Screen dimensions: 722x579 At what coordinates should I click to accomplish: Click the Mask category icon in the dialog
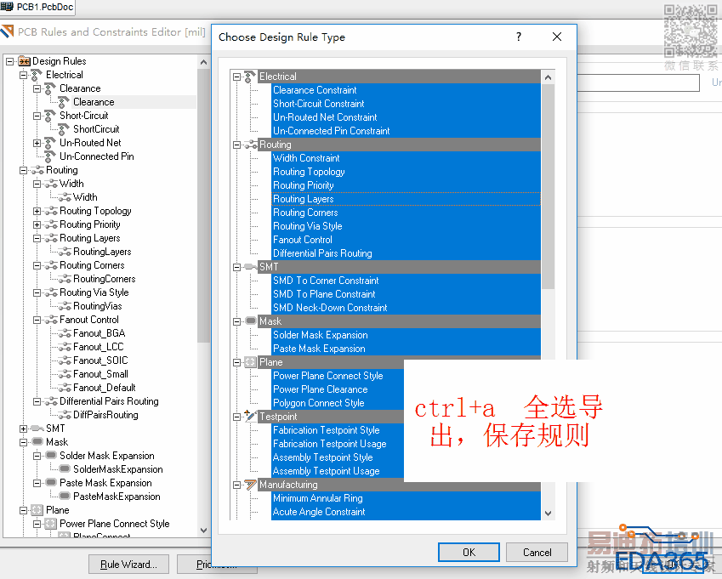251,321
